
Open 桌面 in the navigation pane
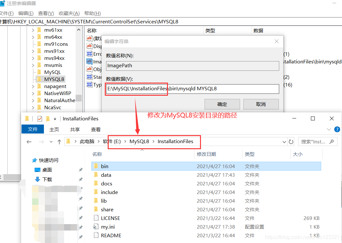pos(47,170)
